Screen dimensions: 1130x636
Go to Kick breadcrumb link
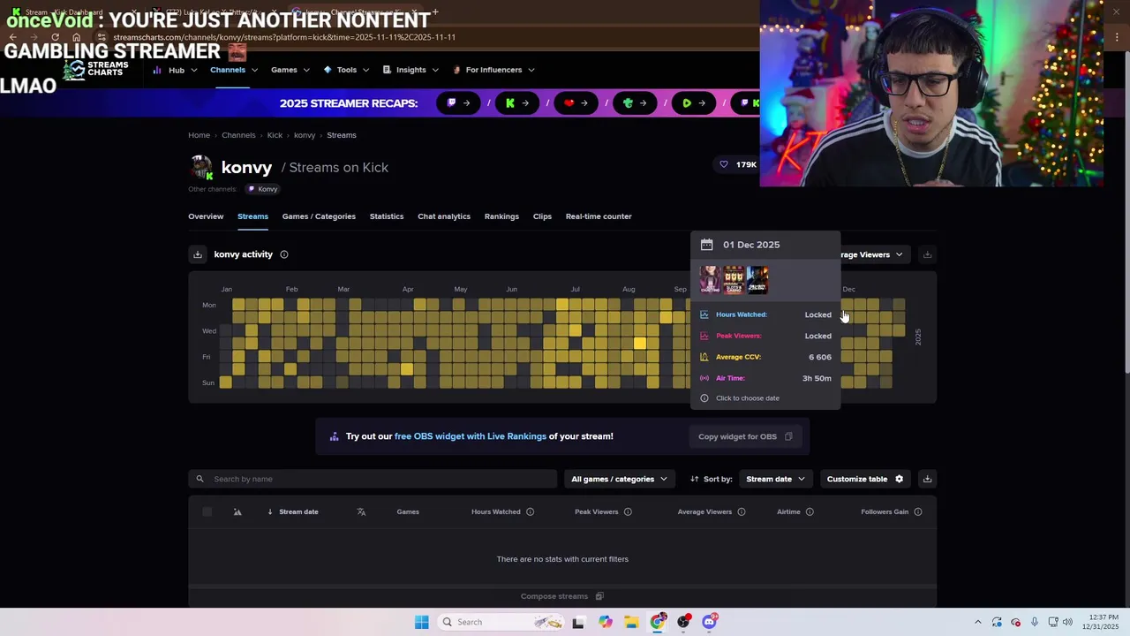(275, 135)
